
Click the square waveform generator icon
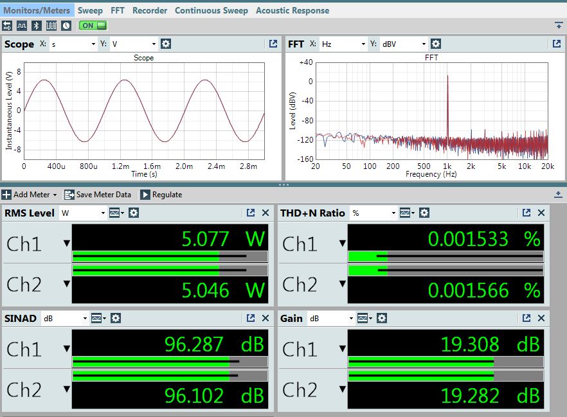coord(22,26)
